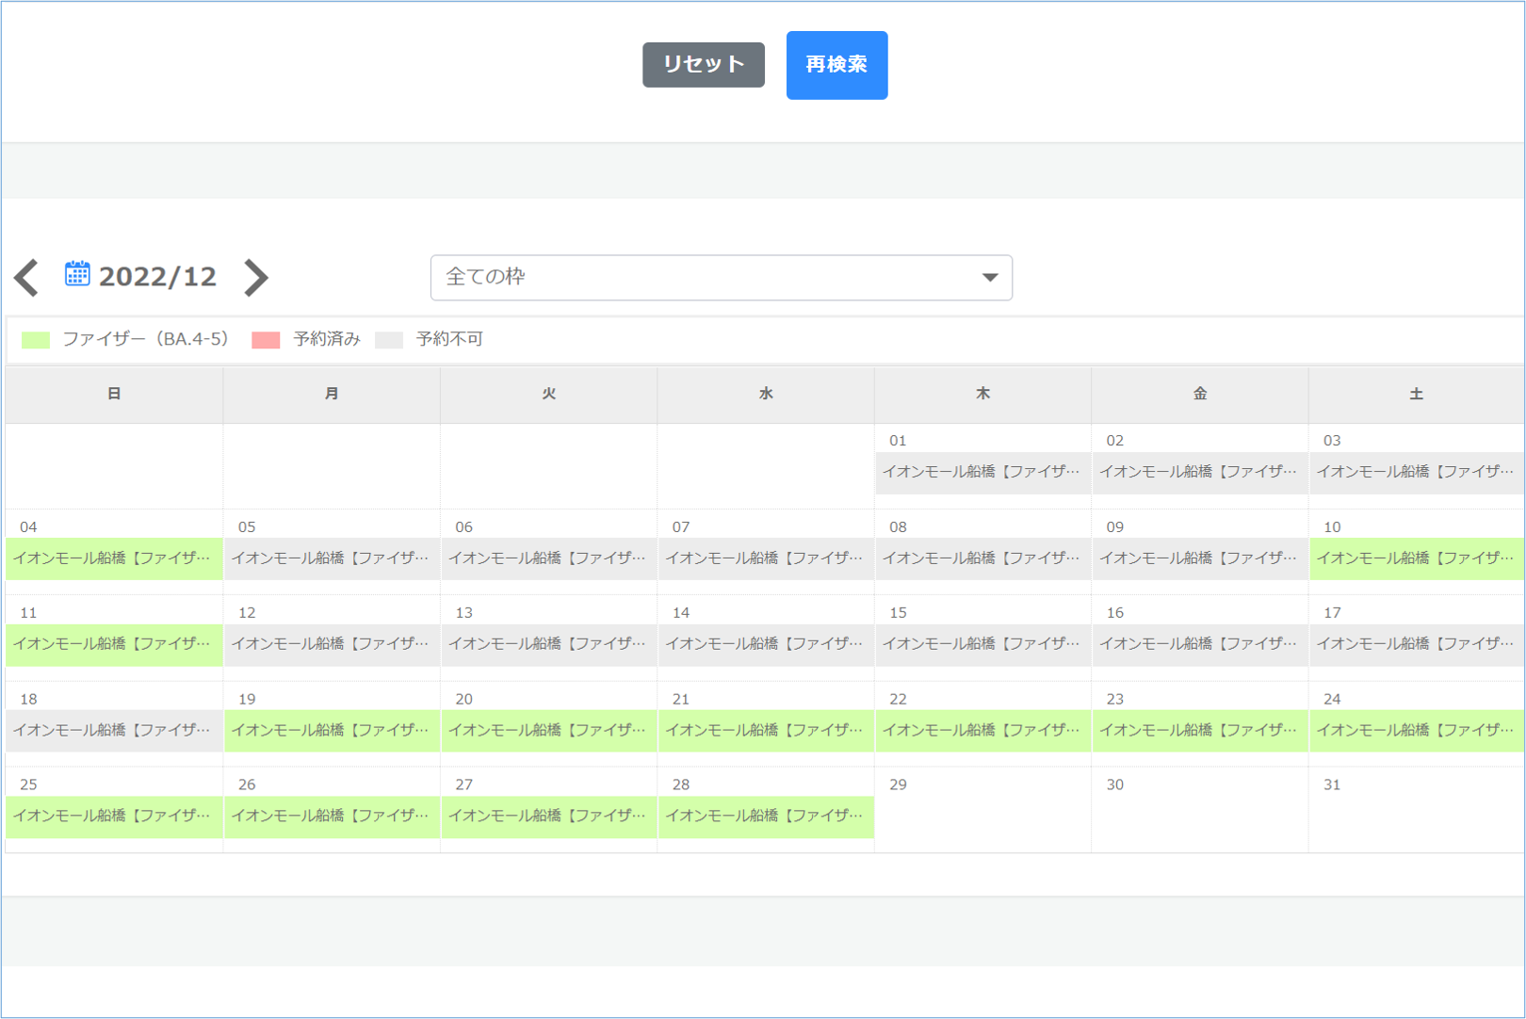Click the 月 weekday column header
This screenshot has height=1019, width=1526.
pos(332,395)
